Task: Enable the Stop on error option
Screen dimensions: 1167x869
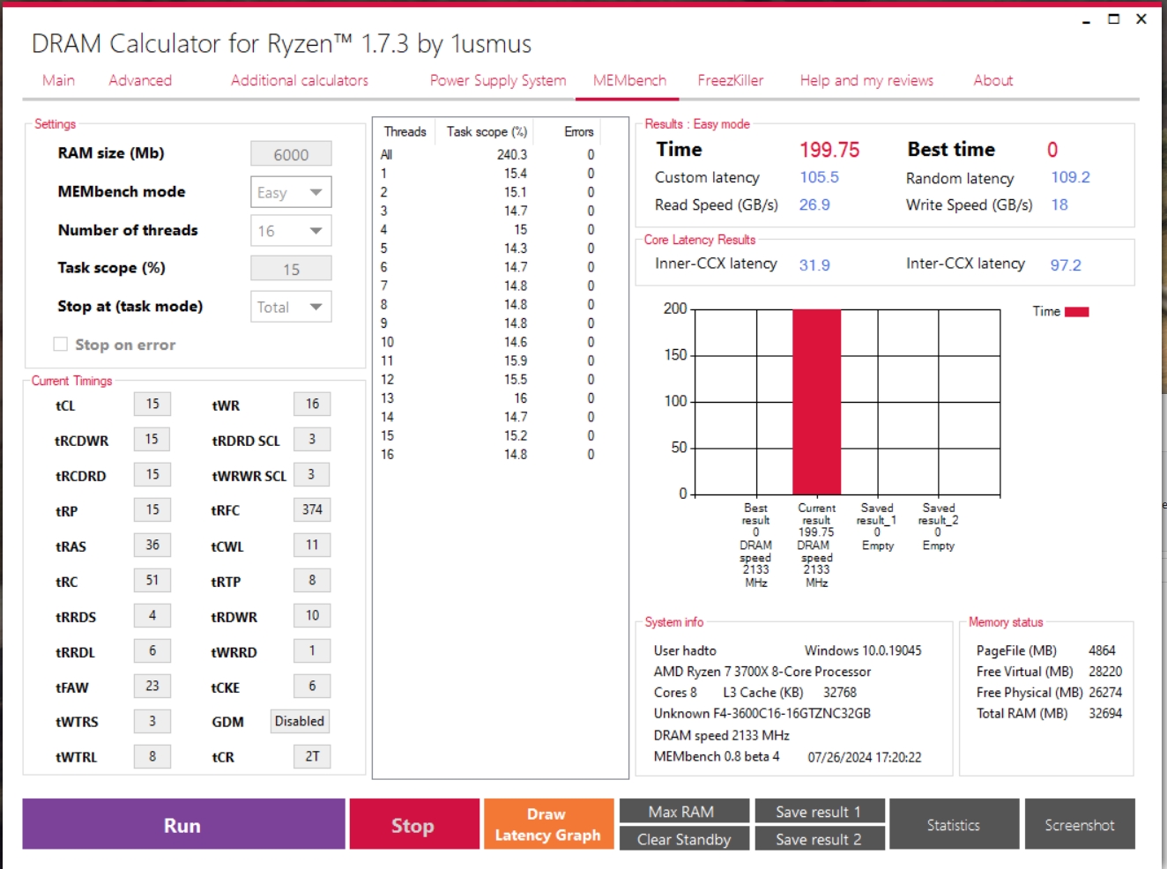Action: tap(60, 345)
